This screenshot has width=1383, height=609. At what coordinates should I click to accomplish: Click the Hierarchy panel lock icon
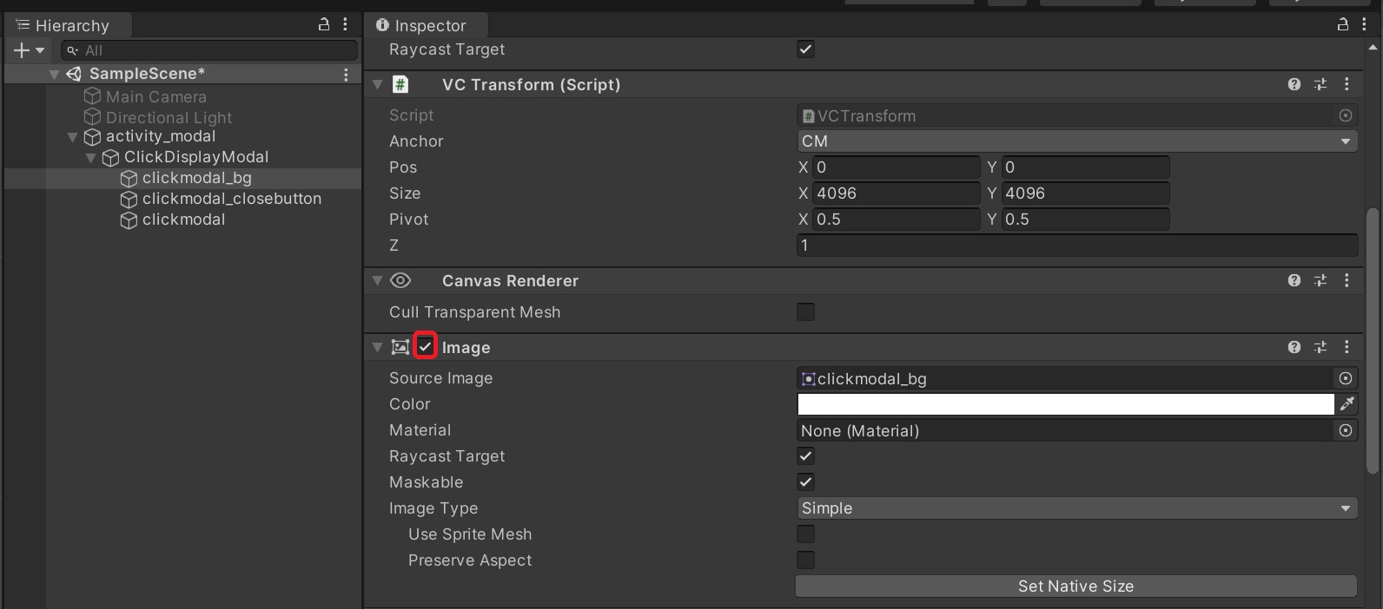click(x=324, y=25)
